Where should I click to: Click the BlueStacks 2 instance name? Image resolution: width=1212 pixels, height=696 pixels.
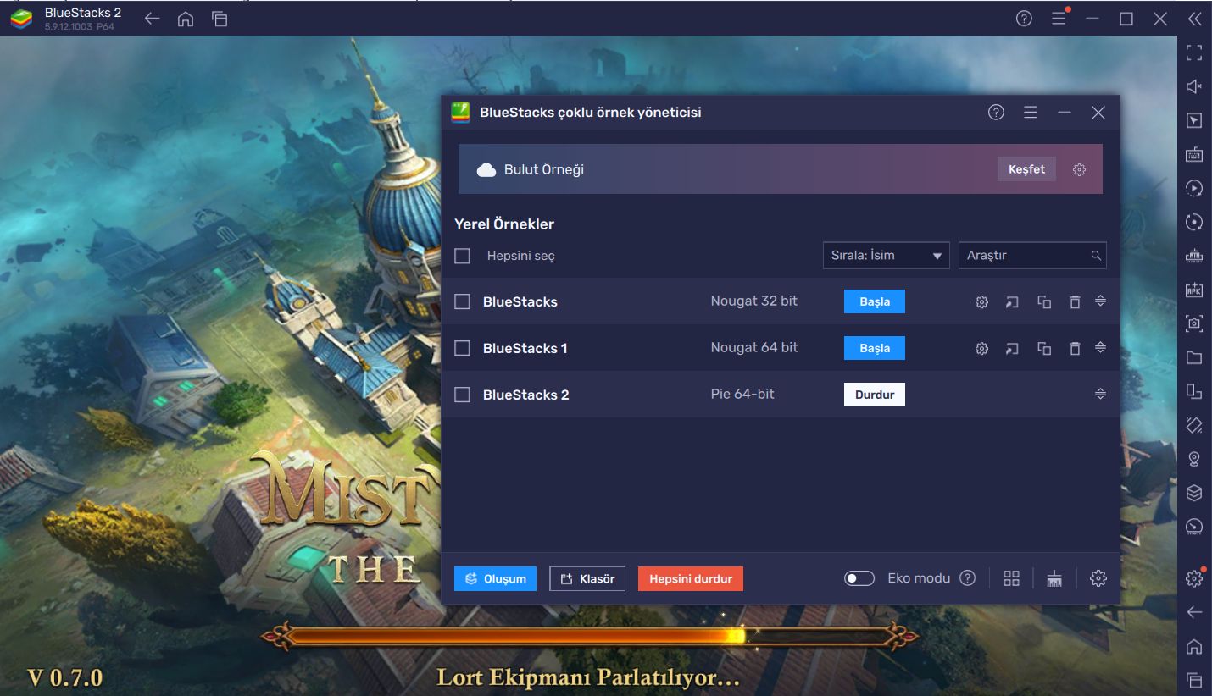click(x=526, y=395)
